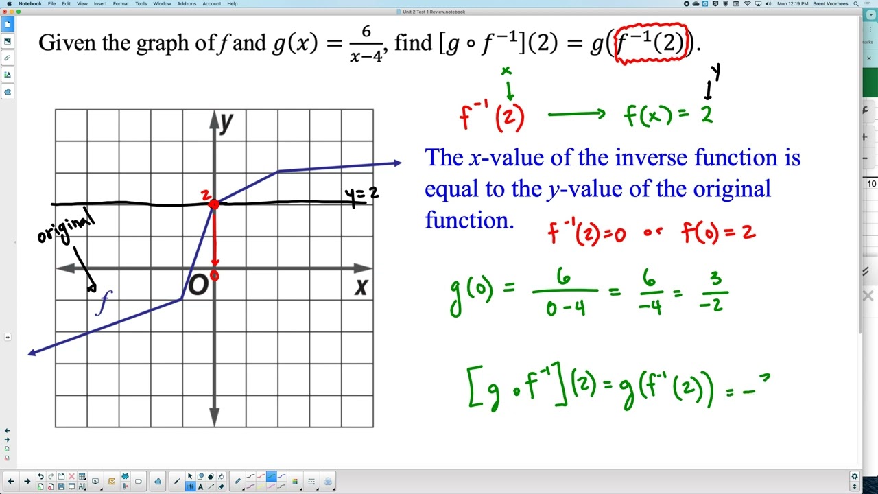Choose the selected blue pen line style
Viewport: 878px width, 494px height.
tap(272, 476)
